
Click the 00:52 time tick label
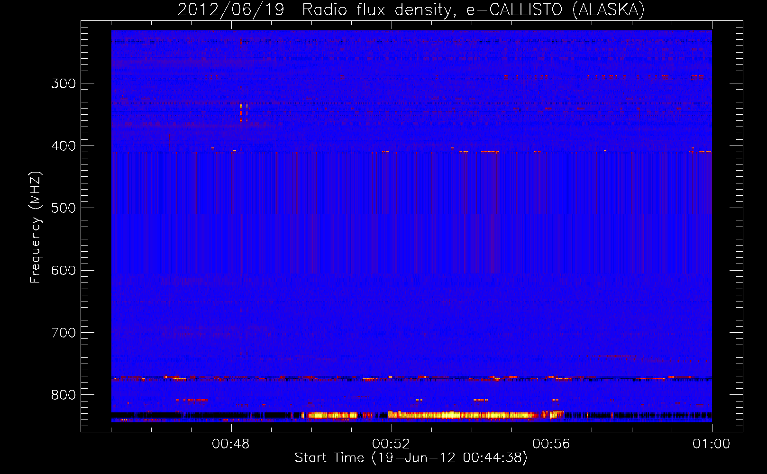click(391, 444)
